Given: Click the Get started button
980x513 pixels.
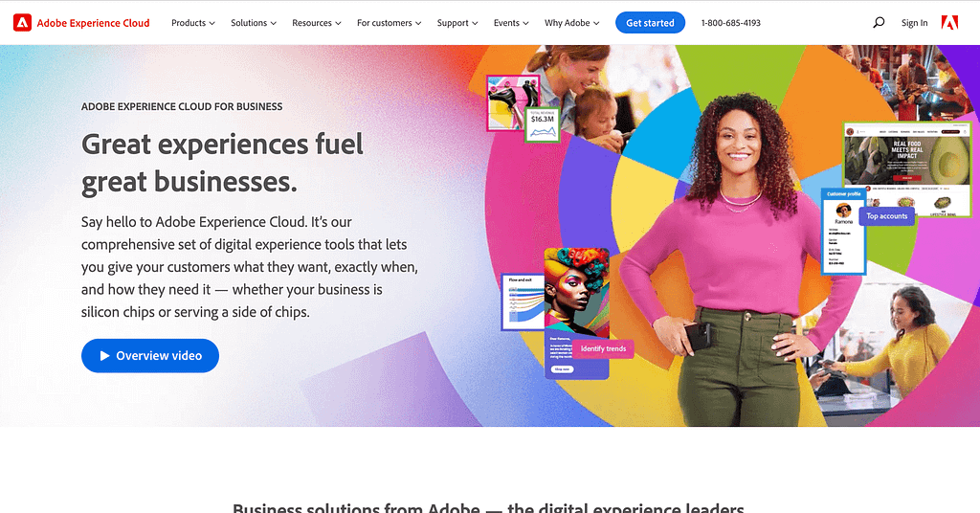Looking at the screenshot, I should (x=650, y=23).
